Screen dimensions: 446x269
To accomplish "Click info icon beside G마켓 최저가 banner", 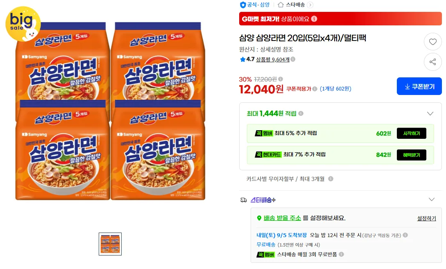I will [x=314, y=19].
